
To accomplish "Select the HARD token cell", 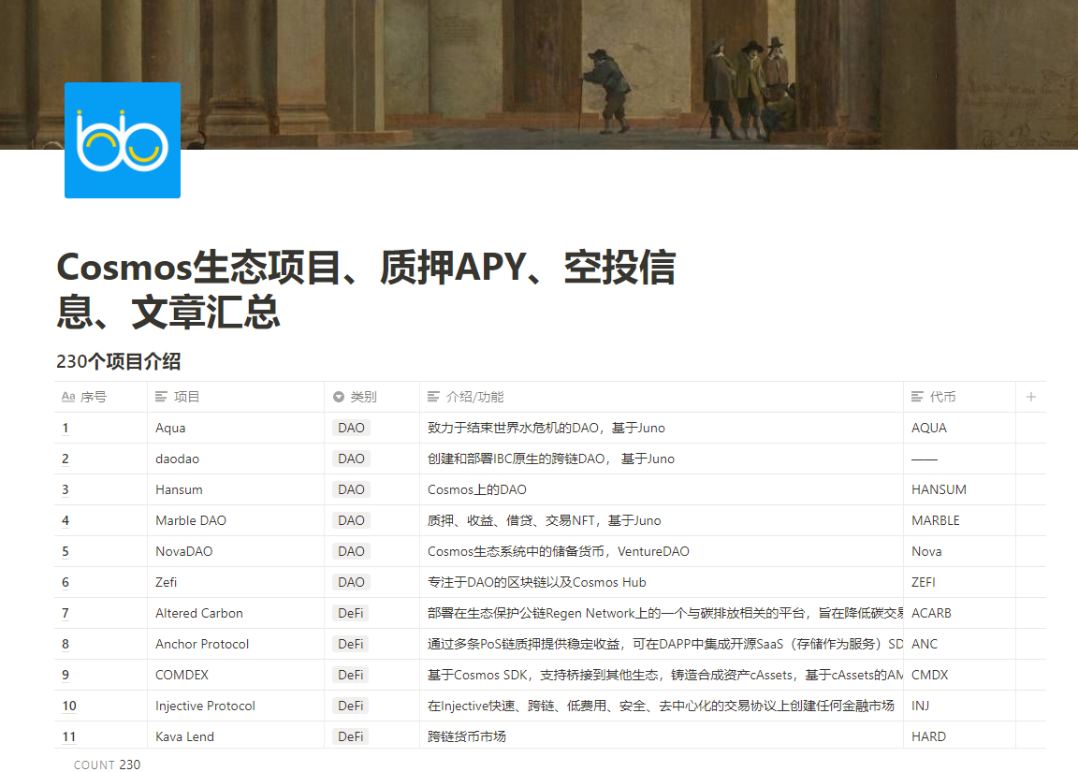I will [960, 736].
